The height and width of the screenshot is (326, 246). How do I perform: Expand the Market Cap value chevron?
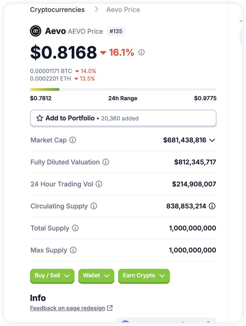click(212, 140)
